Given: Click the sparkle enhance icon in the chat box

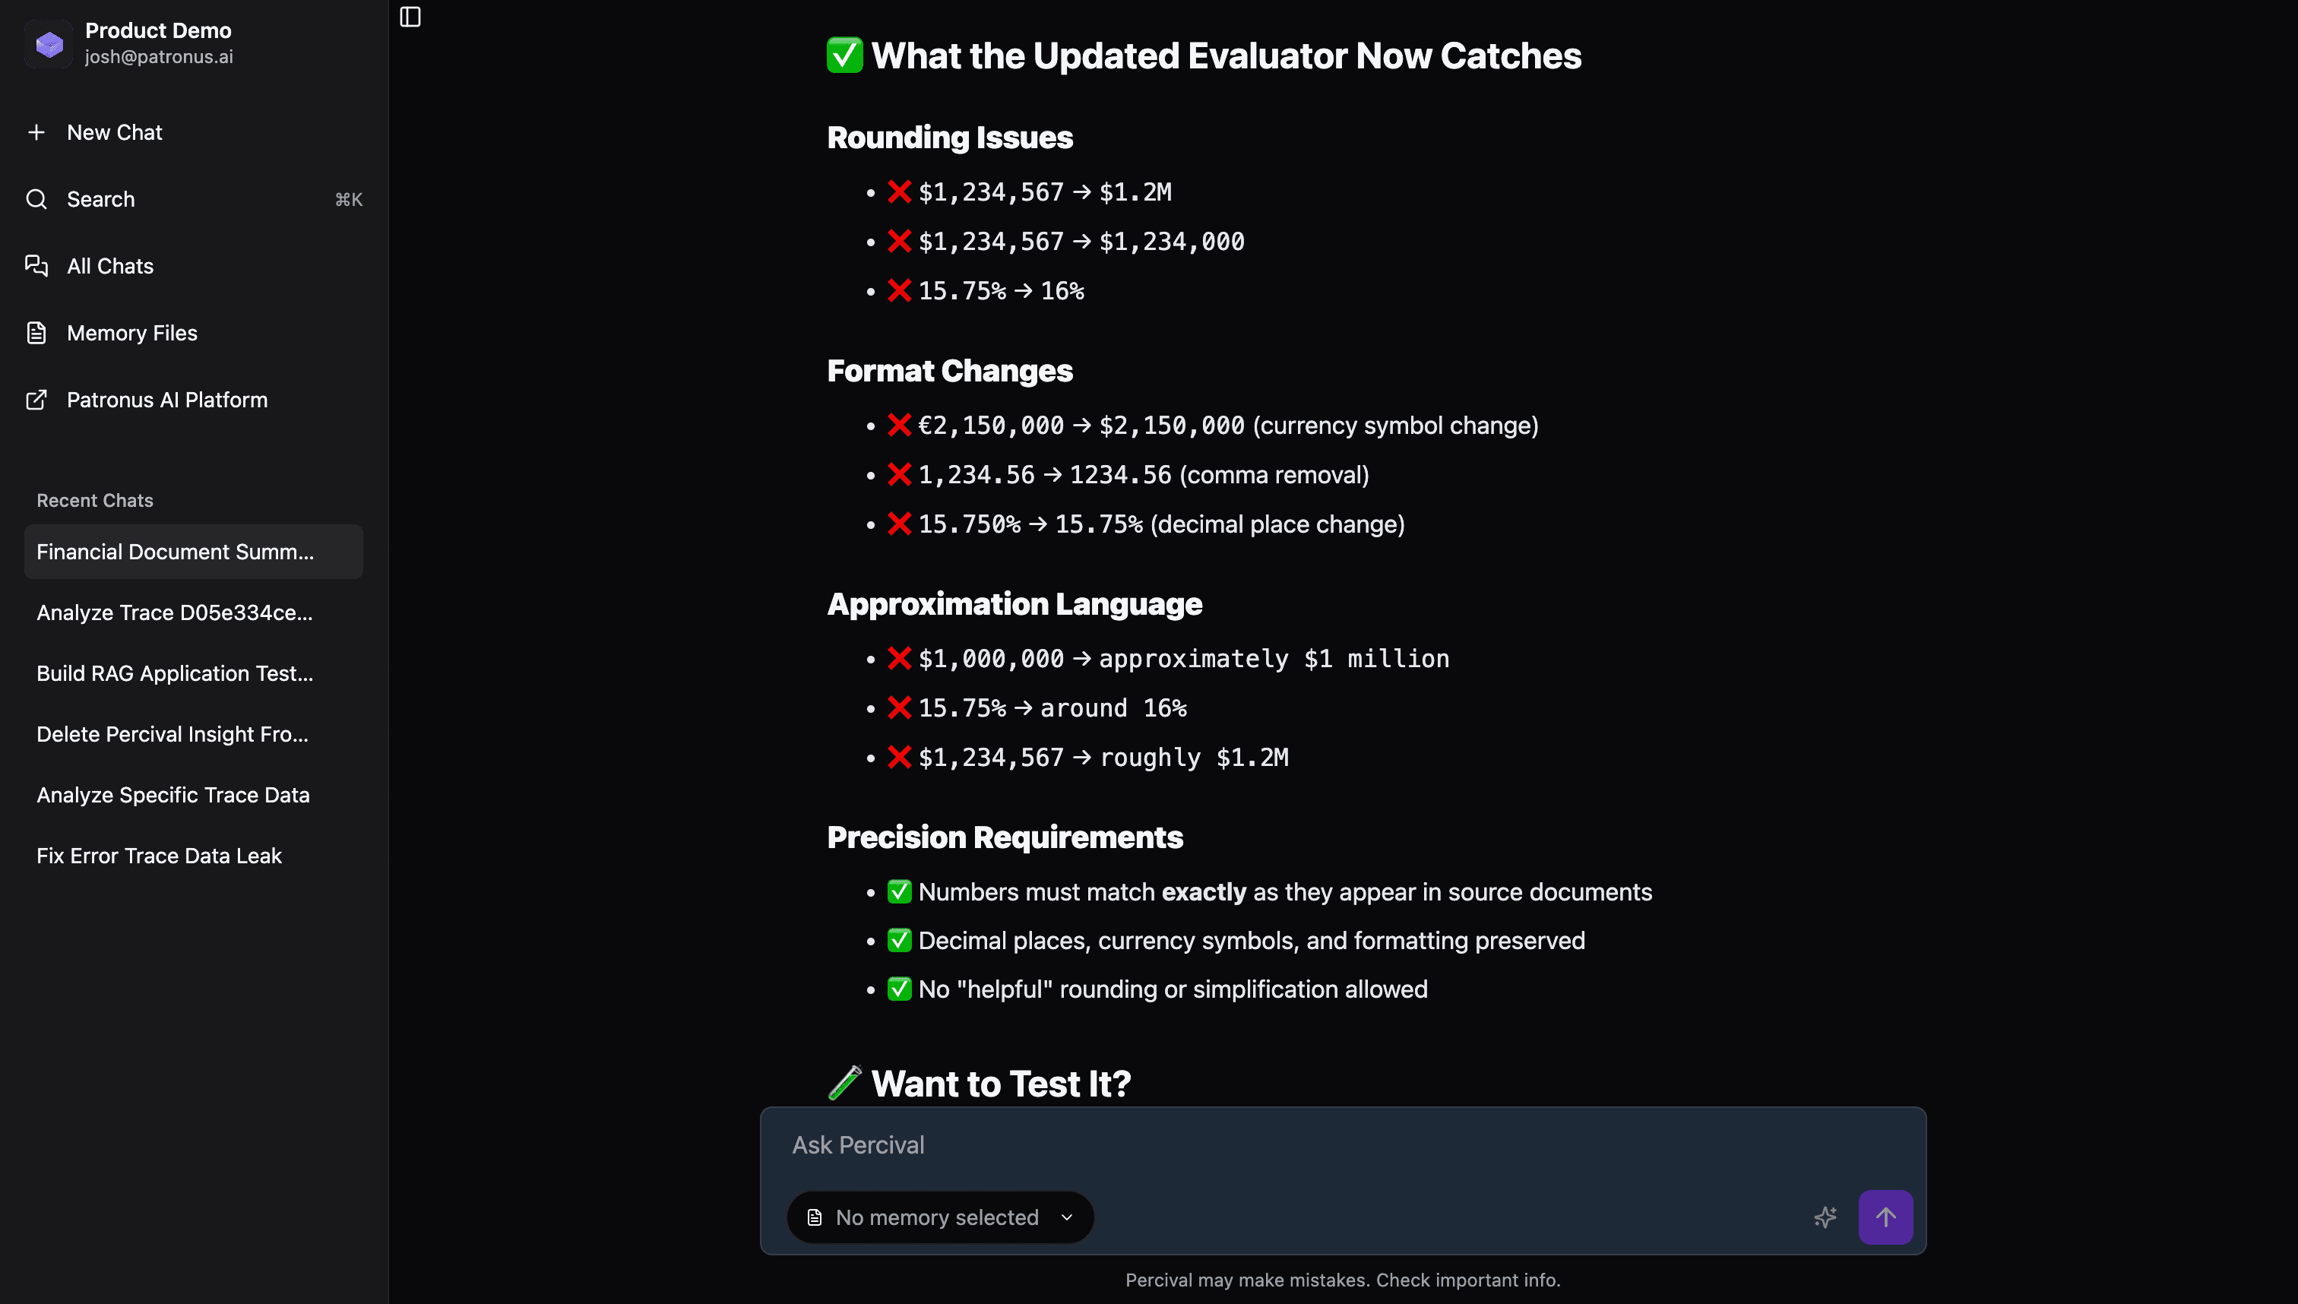Looking at the screenshot, I should coord(1826,1217).
